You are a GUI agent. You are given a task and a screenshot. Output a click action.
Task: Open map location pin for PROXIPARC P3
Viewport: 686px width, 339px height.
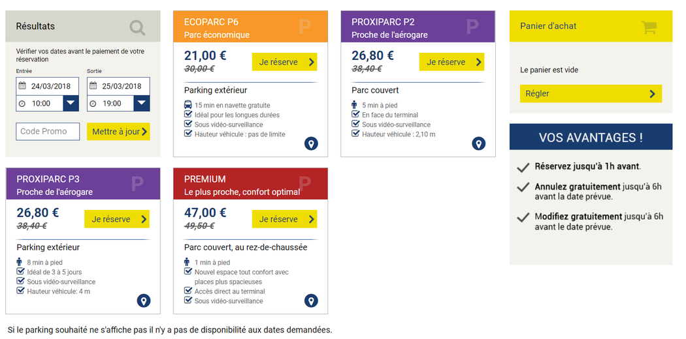[144, 301]
